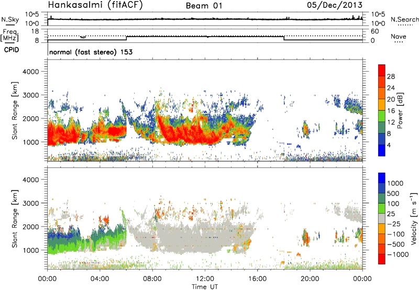Select the 'Beam 01' heading
This screenshot has height=290, width=419.
coord(204,6)
